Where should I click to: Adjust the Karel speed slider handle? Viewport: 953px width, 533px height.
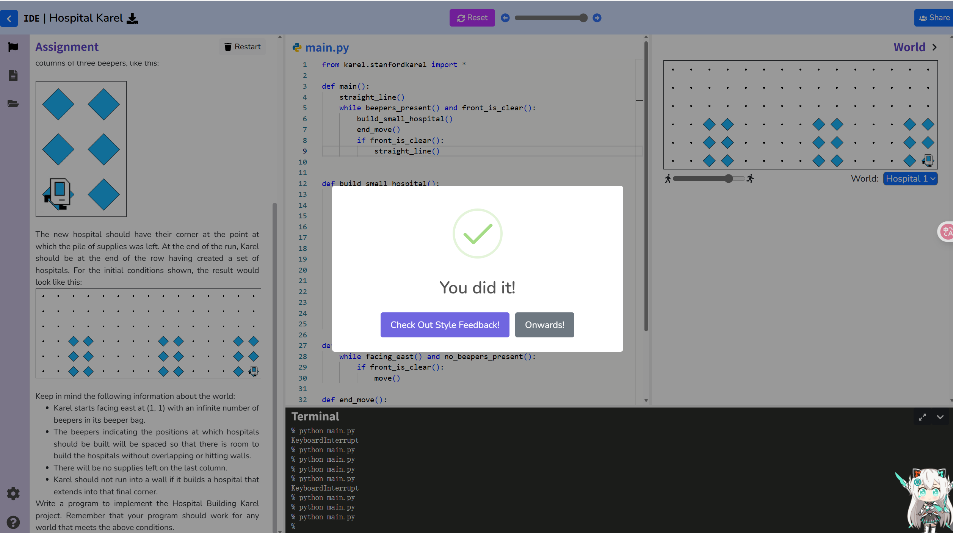[729, 179]
